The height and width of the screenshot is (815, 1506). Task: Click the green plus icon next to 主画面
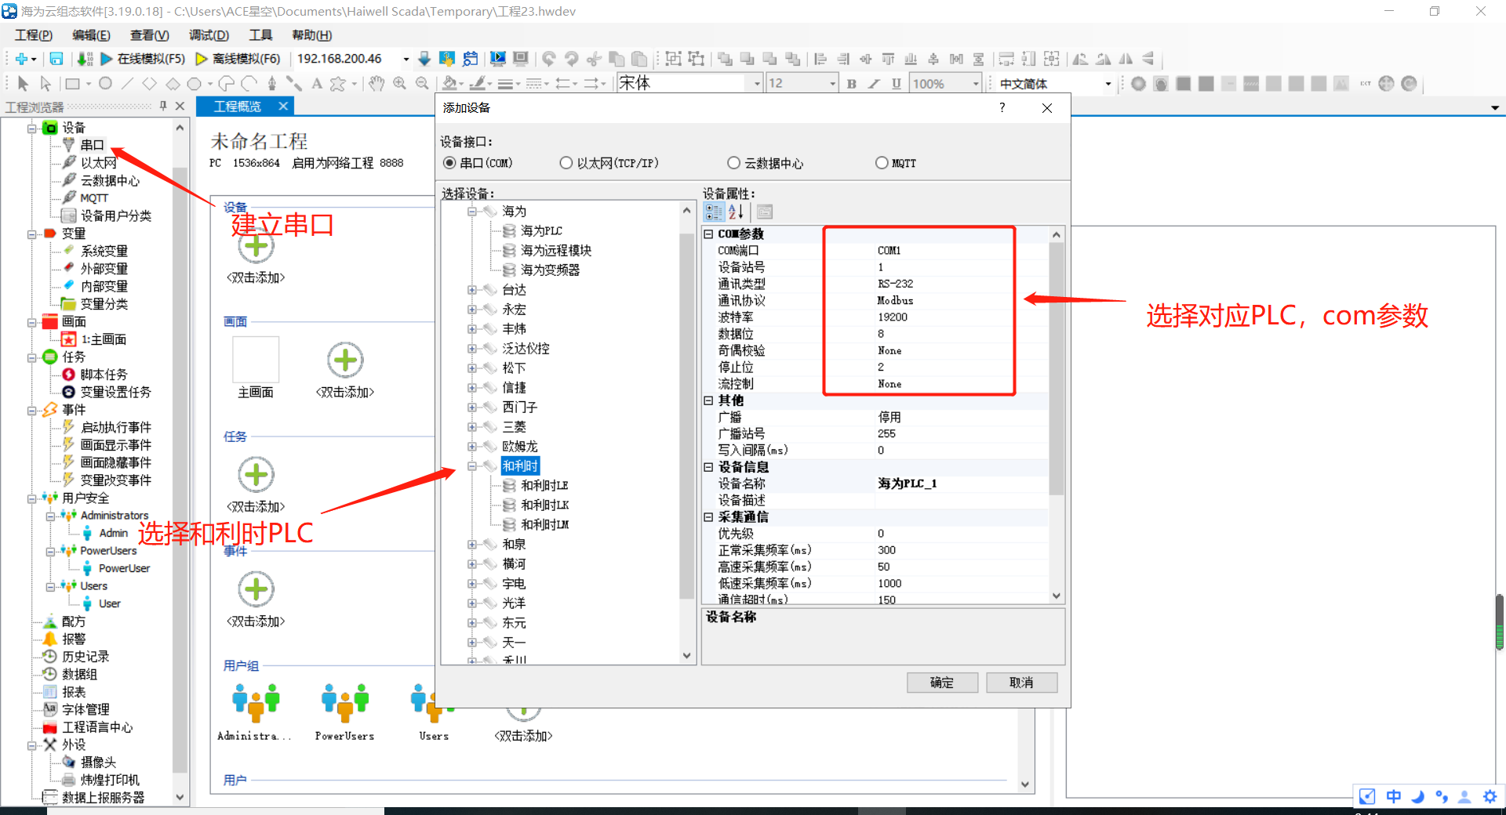point(345,360)
